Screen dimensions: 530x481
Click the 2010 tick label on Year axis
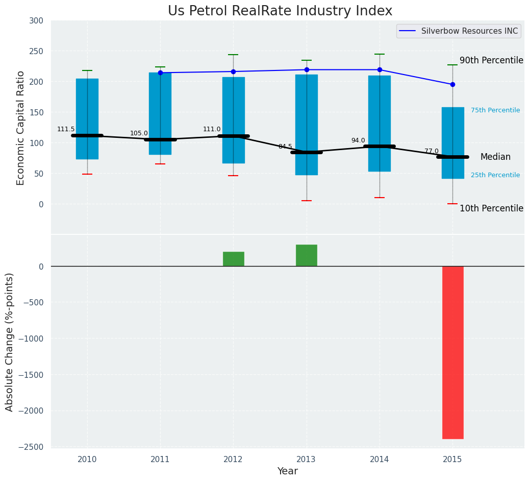click(87, 460)
